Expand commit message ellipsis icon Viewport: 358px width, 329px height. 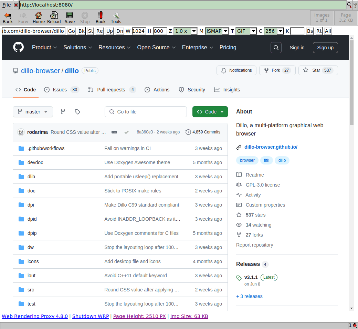114,132
